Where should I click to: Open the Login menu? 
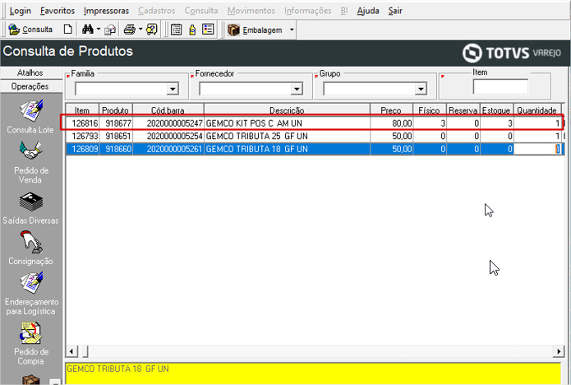click(20, 11)
